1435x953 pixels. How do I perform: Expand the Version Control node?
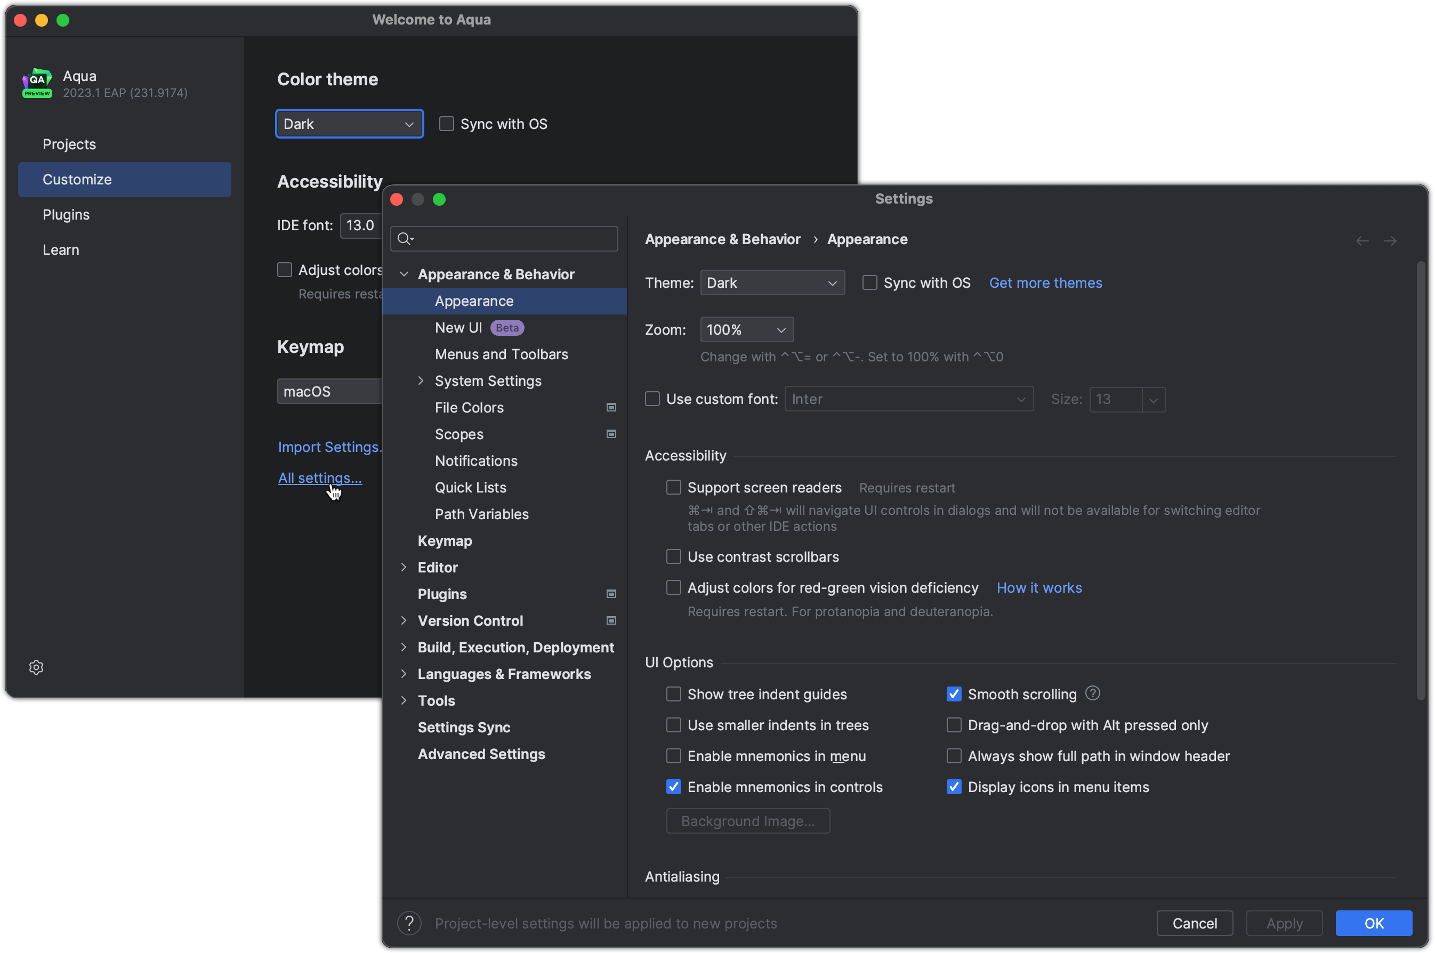coord(404,620)
